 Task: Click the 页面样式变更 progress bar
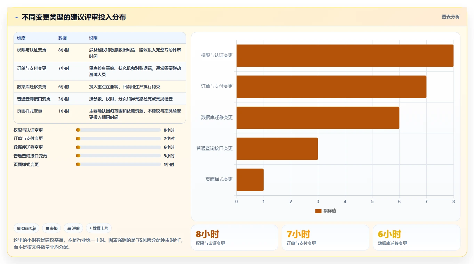click(x=118, y=164)
